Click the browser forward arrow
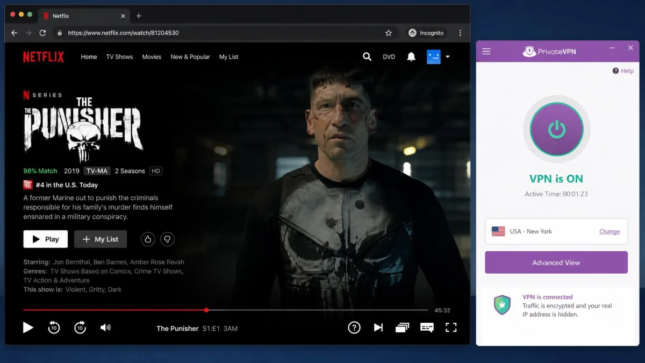This screenshot has height=363, width=645. tap(28, 33)
